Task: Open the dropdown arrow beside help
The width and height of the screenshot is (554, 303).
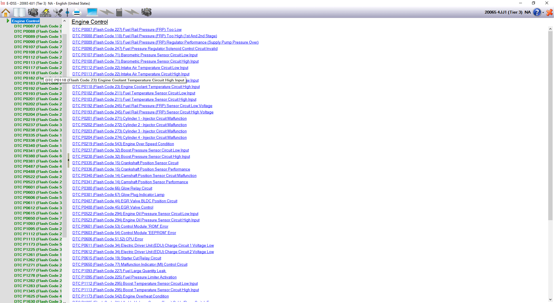Action: [x=543, y=12]
